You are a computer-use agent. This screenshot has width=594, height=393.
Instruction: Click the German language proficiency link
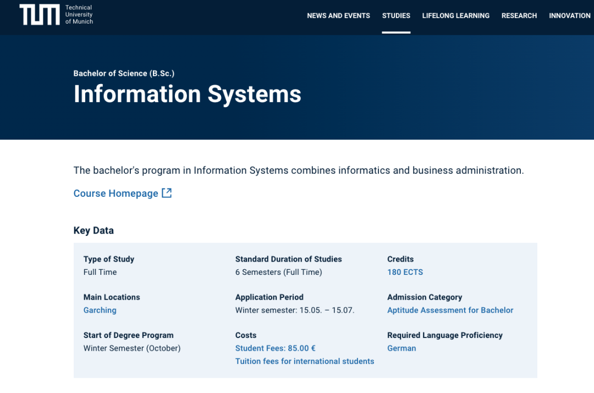tap(402, 348)
